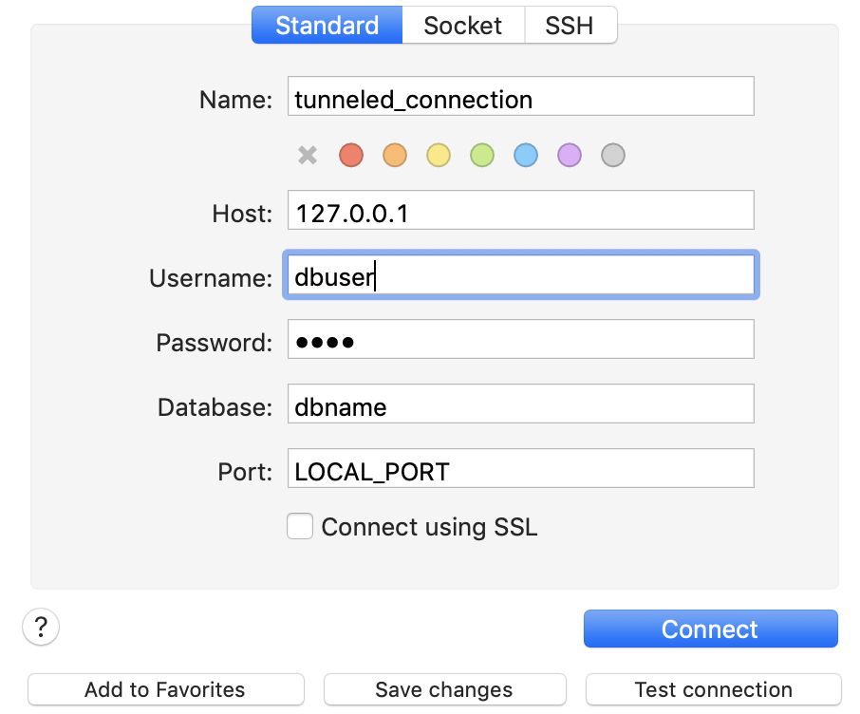This screenshot has width=860, height=714.
Task: Switch to the Socket connection tab
Action: pos(463,26)
